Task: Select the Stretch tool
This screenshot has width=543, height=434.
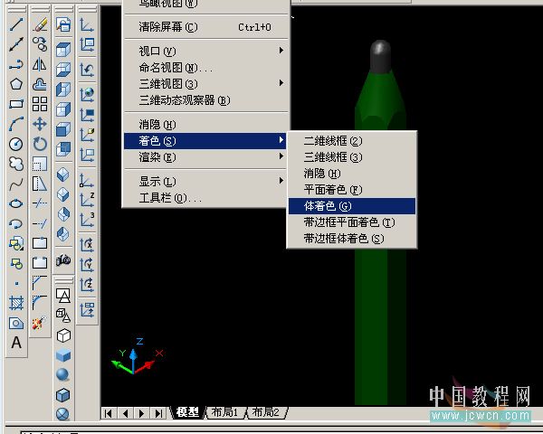Action: (x=40, y=184)
